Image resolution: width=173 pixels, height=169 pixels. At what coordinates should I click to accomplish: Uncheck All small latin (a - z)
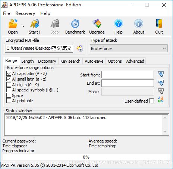click(x=9, y=79)
